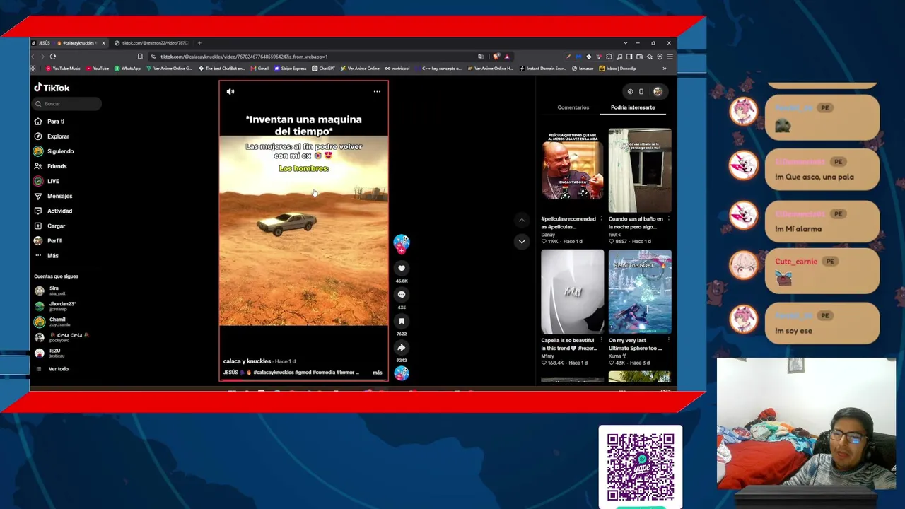Open the LIVE section
This screenshot has height=509, width=905.
coord(47,181)
